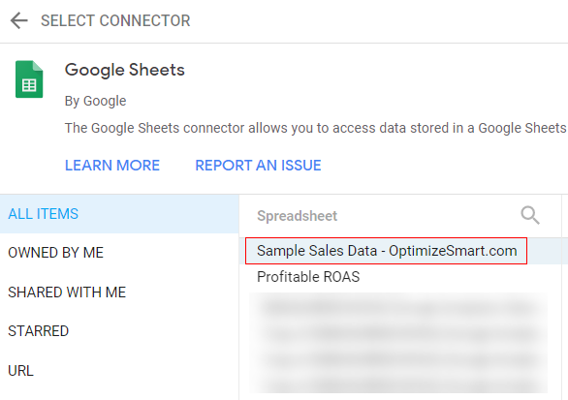Open the REPORT AN ISSUE link
The image size is (568, 400).
(258, 166)
